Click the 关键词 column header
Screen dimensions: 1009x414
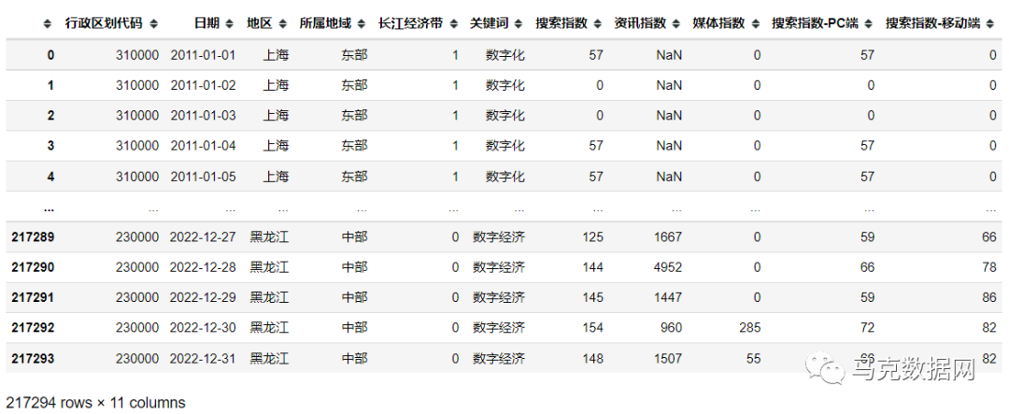click(x=490, y=23)
